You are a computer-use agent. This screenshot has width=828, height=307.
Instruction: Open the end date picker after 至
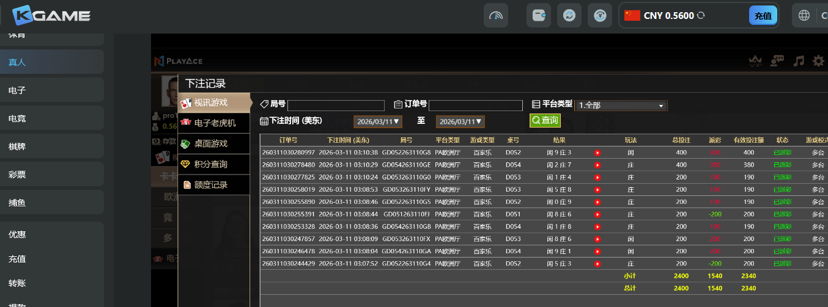(x=460, y=121)
